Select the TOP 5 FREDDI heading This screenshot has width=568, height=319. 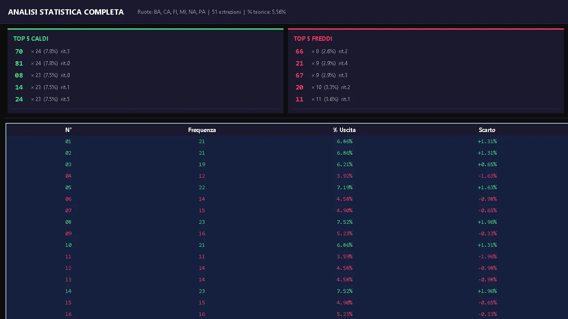[313, 39]
